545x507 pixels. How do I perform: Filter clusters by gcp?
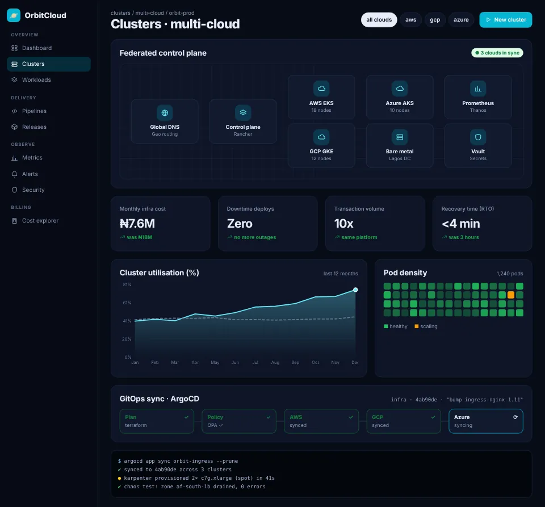click(435, 20)
